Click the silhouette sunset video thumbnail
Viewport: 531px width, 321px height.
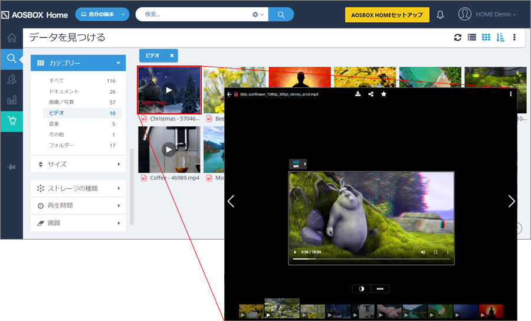click(x=300, y=77)
